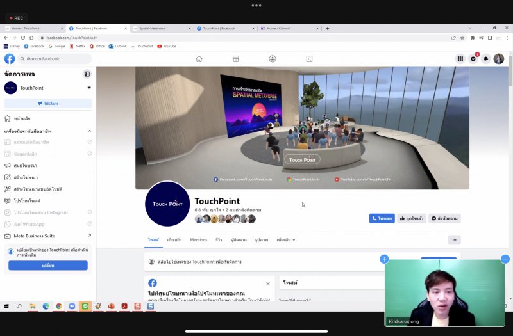Switch to the Home - Kahoot! browser tab
This screenshot has height=336, width=513.
(x=288, y=28)
